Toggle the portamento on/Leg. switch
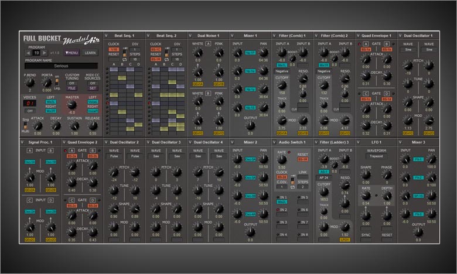 pyautogui.click(x=57, y=82)
